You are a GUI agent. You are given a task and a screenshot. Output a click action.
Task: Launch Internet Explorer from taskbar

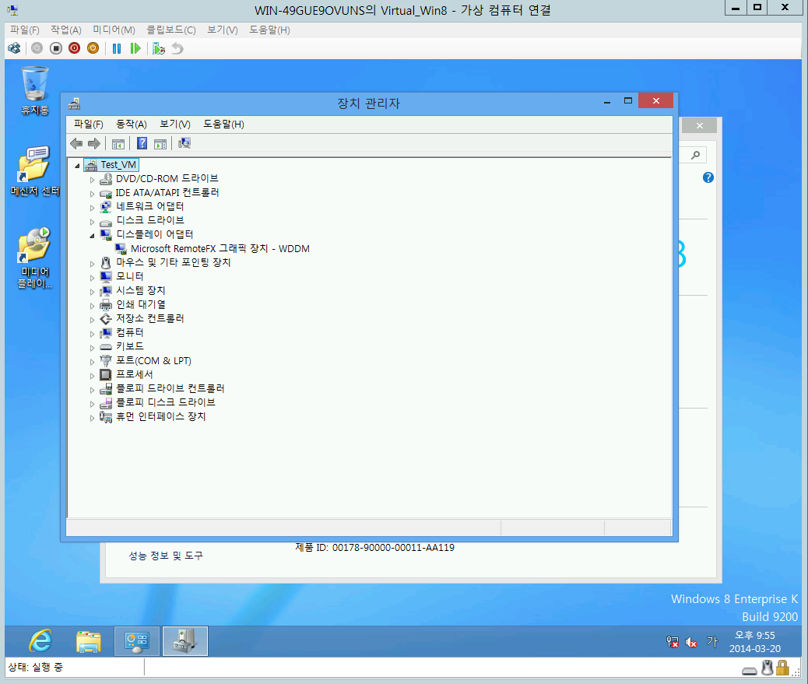(x=40, y=641)
